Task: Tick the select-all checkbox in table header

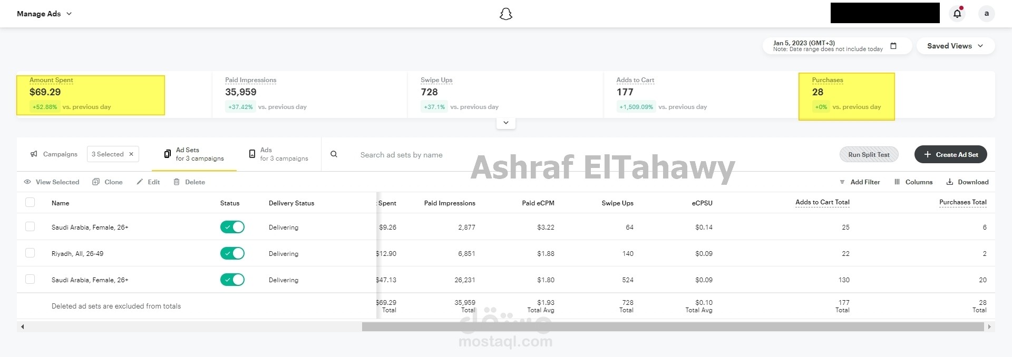Action: (30, 203)
